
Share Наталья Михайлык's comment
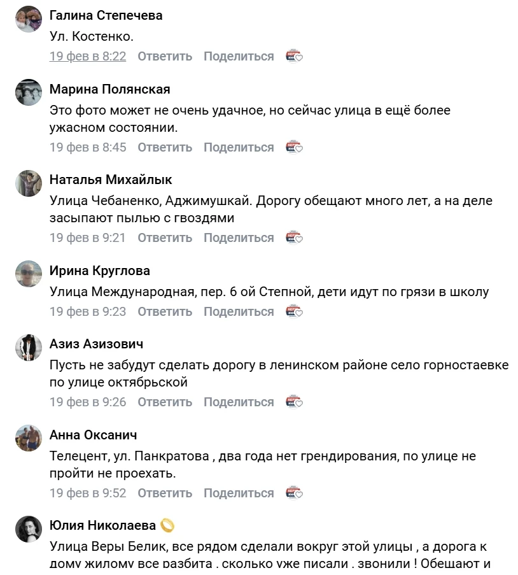[x=239, y=238]
